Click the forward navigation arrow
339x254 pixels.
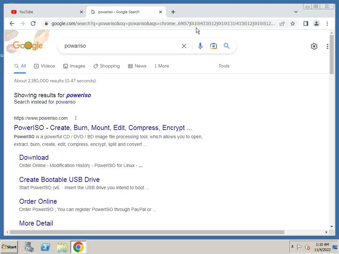click(x=23, y=23)
